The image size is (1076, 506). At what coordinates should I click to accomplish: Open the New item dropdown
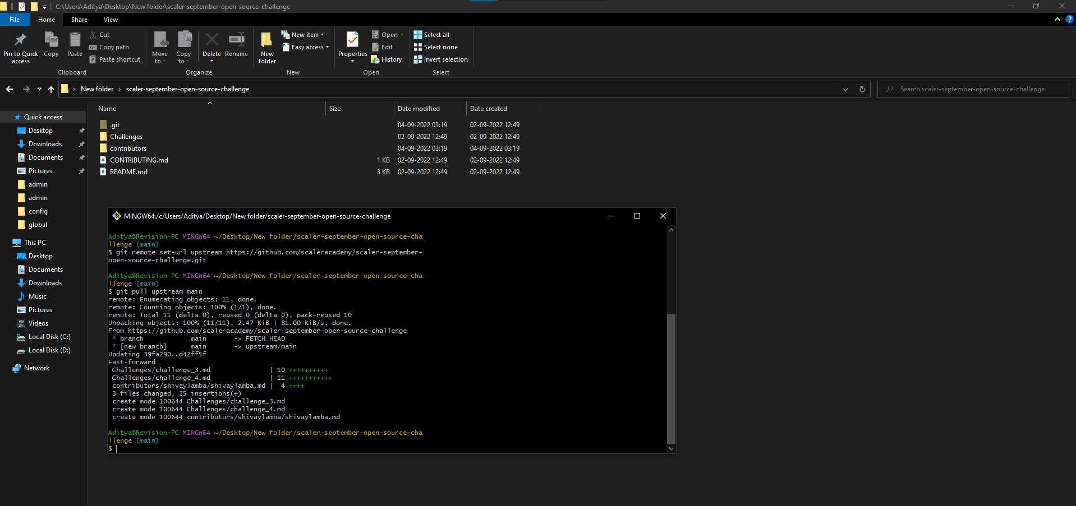(x=303, y=35)
